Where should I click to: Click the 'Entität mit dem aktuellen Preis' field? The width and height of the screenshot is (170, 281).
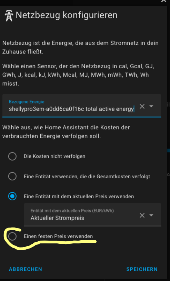92,214
